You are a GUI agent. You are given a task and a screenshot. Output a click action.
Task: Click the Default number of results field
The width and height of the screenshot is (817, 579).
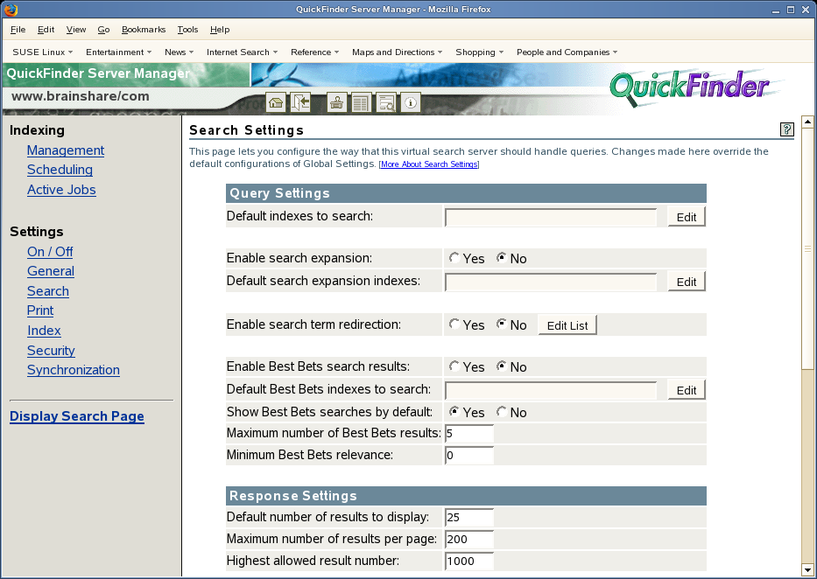click(x=469, y=517)
